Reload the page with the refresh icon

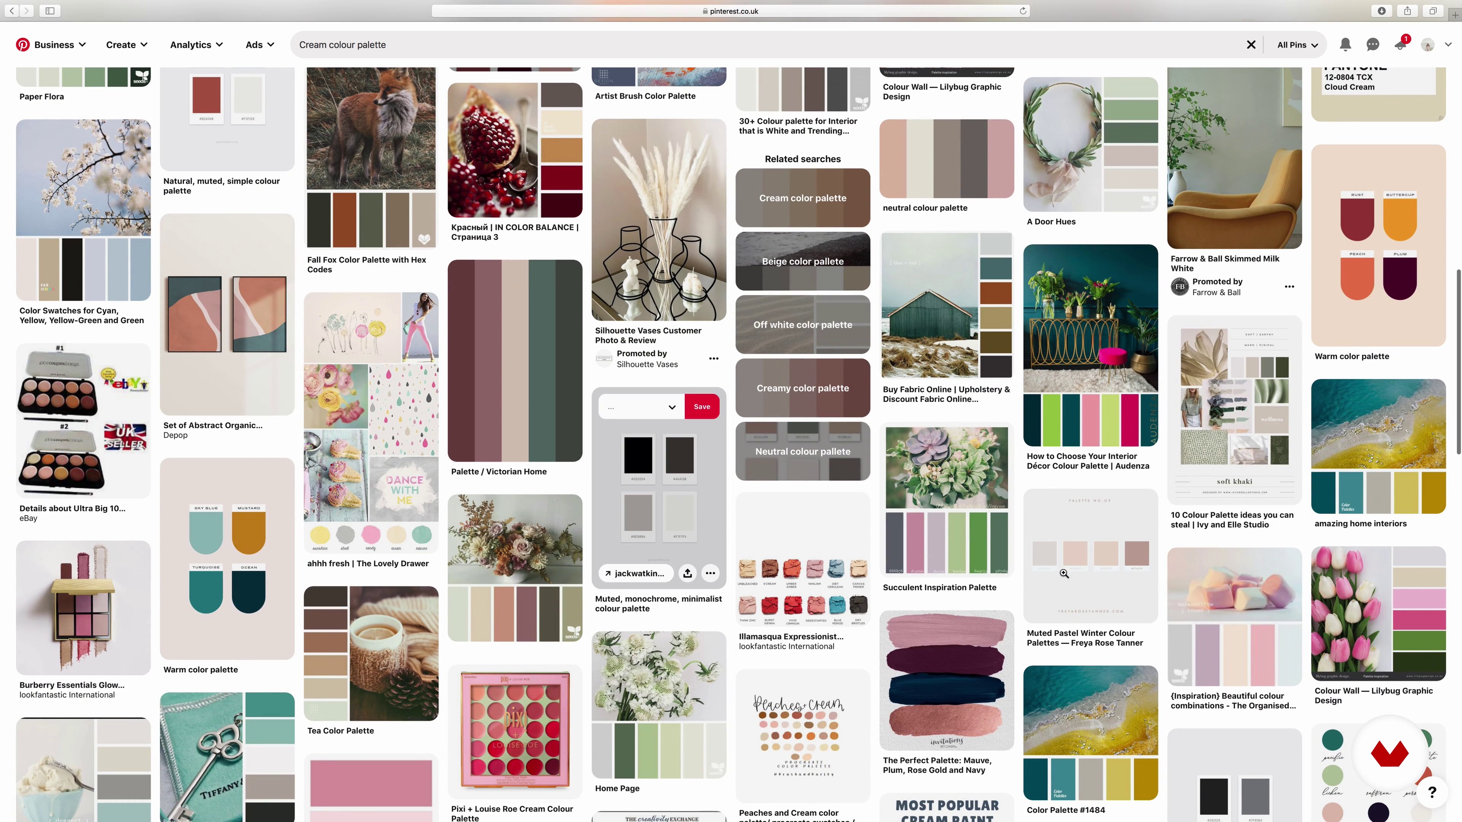1023,11
